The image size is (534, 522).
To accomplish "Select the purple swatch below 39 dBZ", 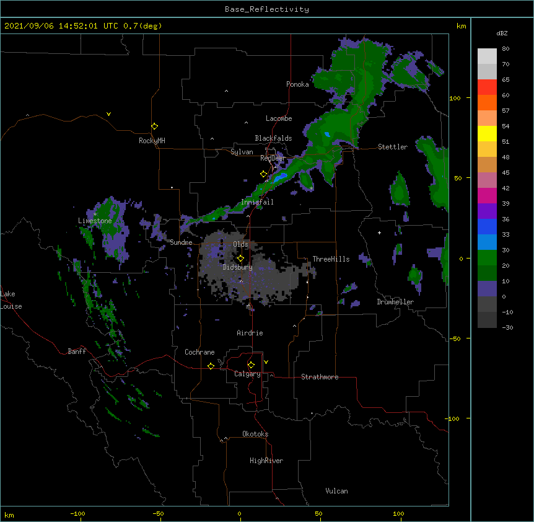I will pos(487,211).
